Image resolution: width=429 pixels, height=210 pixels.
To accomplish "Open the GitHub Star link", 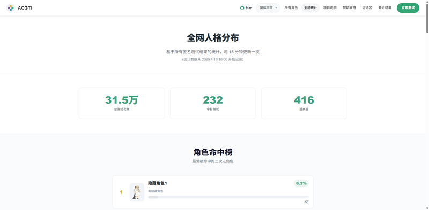I will 246,8.
